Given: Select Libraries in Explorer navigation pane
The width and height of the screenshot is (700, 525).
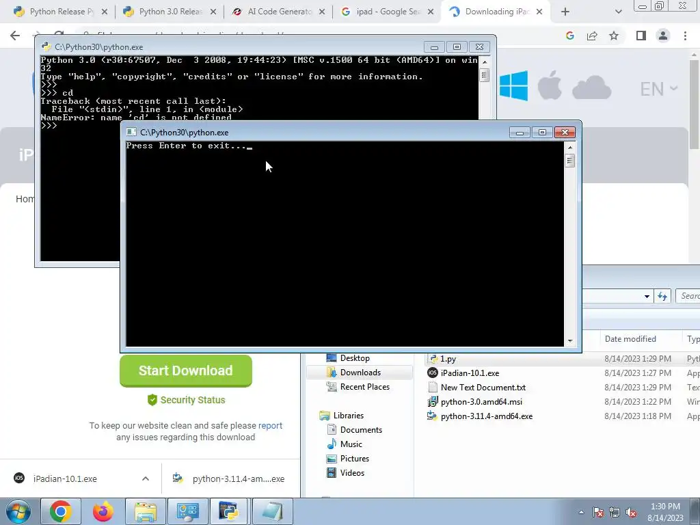Looking at the screenshot, I should coord(348,415).
